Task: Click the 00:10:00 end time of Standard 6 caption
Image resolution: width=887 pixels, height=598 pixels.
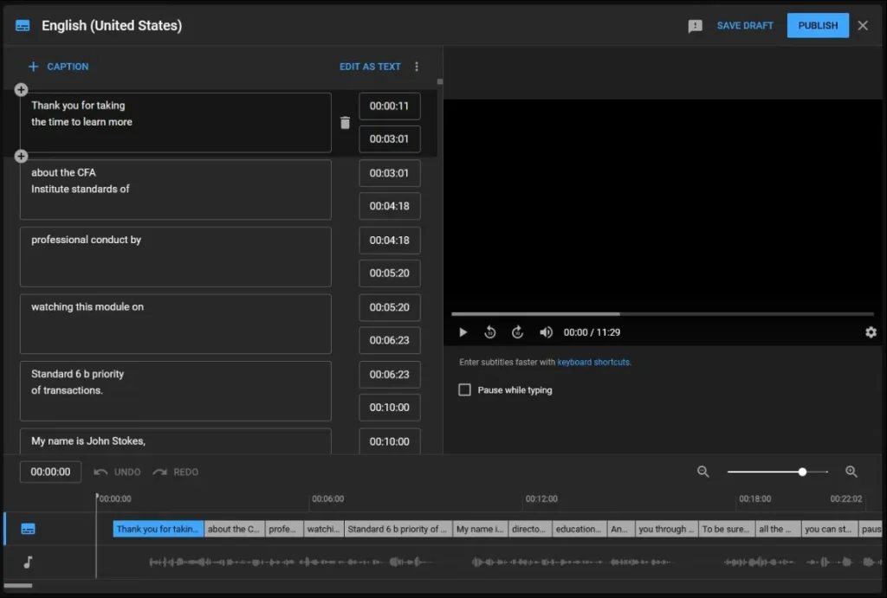Action: (389, 408)
